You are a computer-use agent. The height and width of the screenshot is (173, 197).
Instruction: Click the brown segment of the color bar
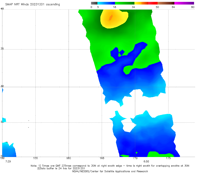166,3
